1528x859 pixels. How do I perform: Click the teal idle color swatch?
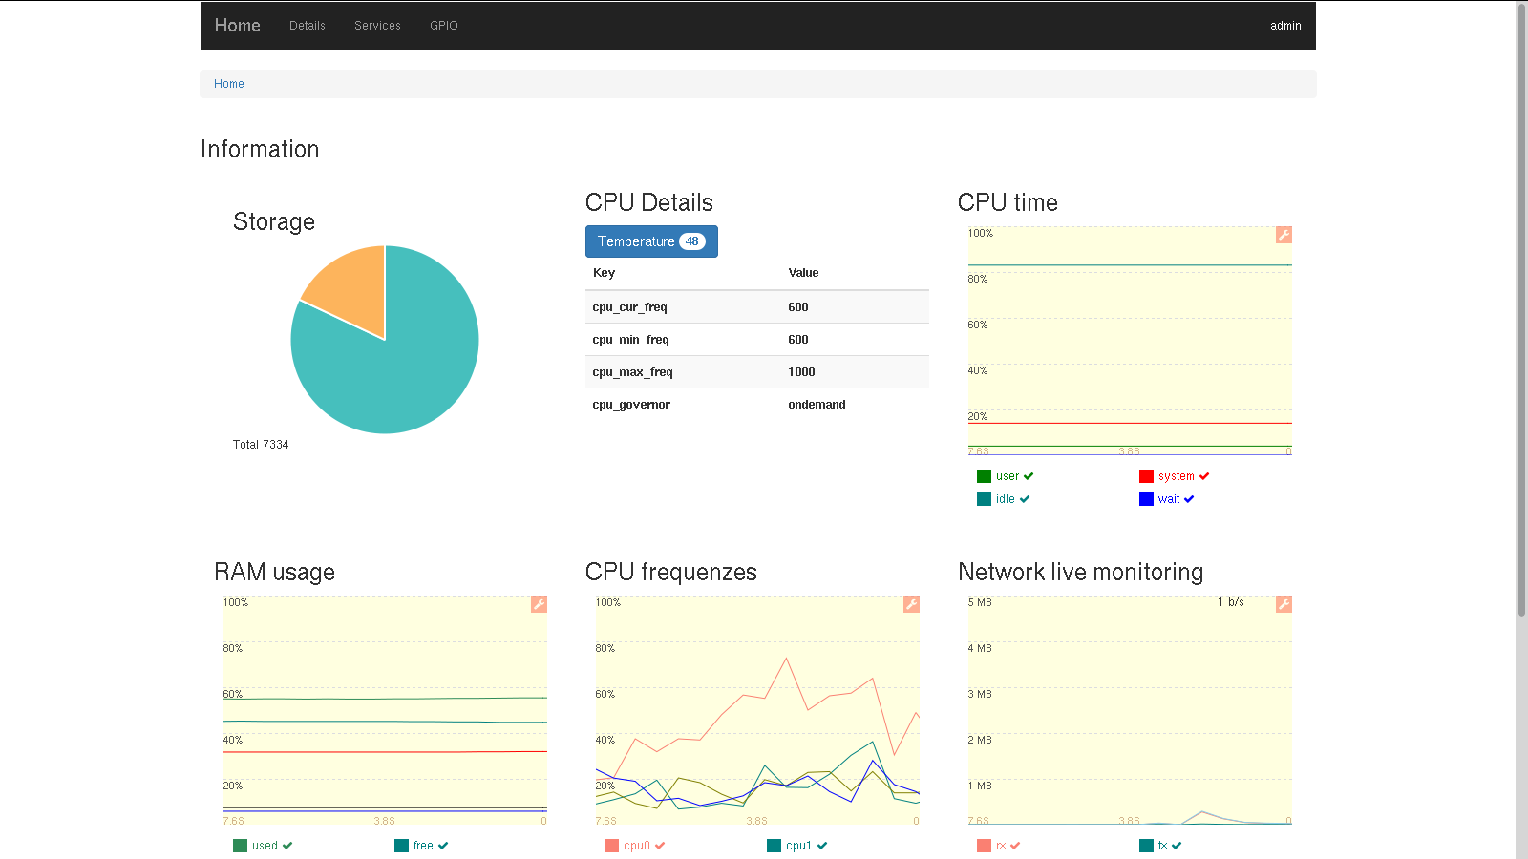click(x=984, y=499)
